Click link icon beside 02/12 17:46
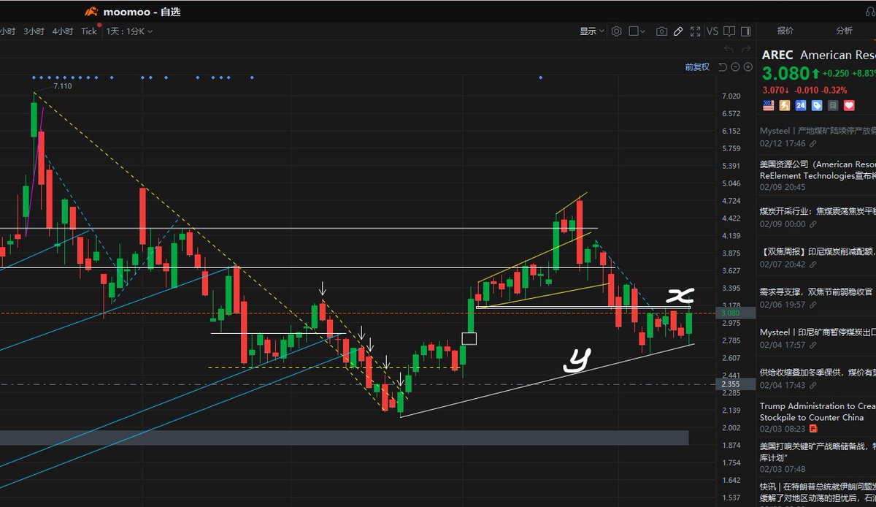This screenshot has width=876, height=507. coord(812,144)
